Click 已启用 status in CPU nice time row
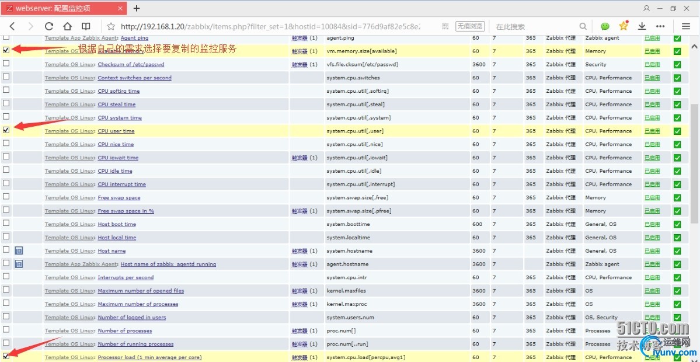The image size is (700, 362). pos(652,145)
